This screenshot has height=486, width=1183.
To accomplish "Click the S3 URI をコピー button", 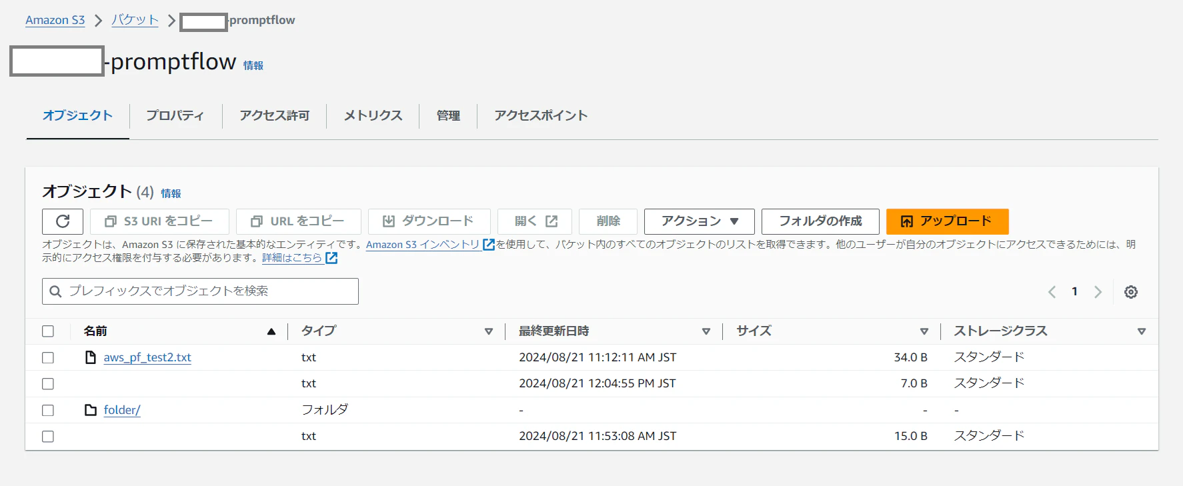I will point(159,221).
